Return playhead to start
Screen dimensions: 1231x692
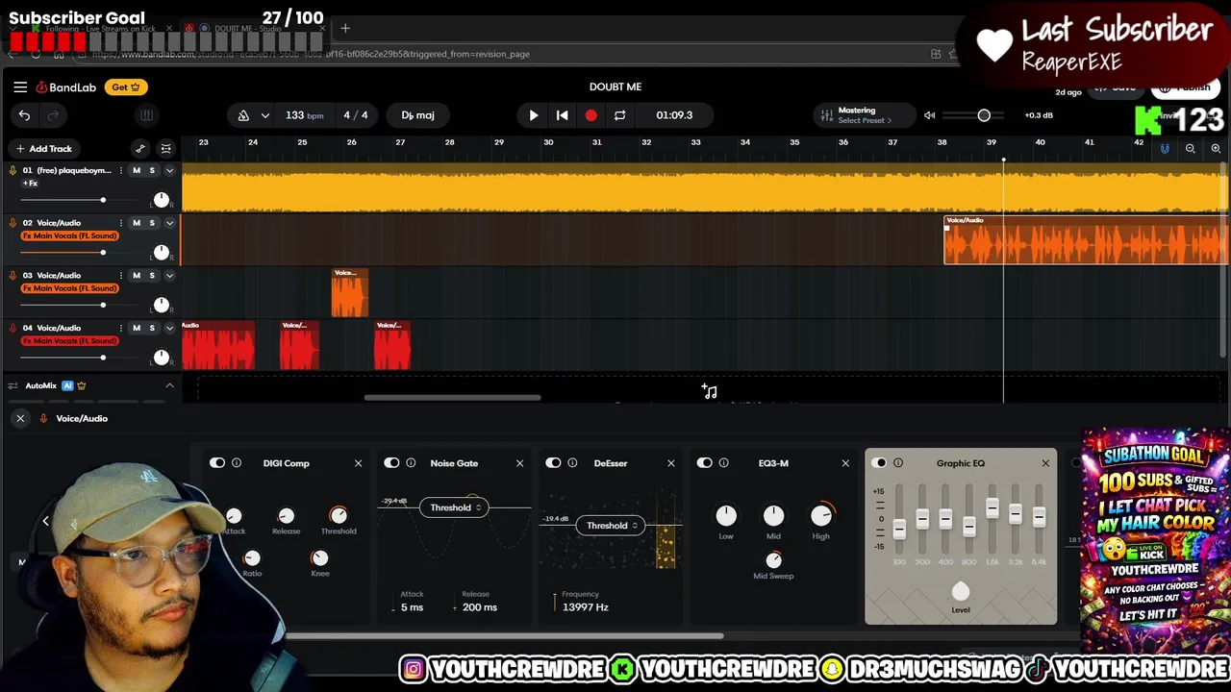563,115
